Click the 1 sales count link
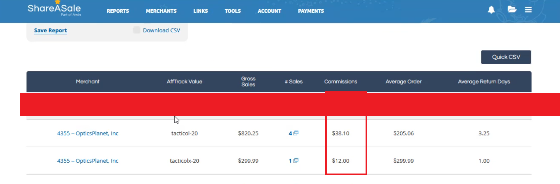Viewport: 560px width, 184px height. pyautogui.click(x=290, y=161)
